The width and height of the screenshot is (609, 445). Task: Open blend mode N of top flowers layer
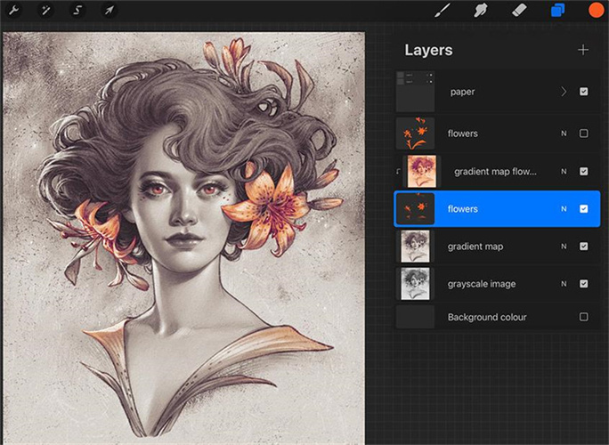(x=564, y=133)
